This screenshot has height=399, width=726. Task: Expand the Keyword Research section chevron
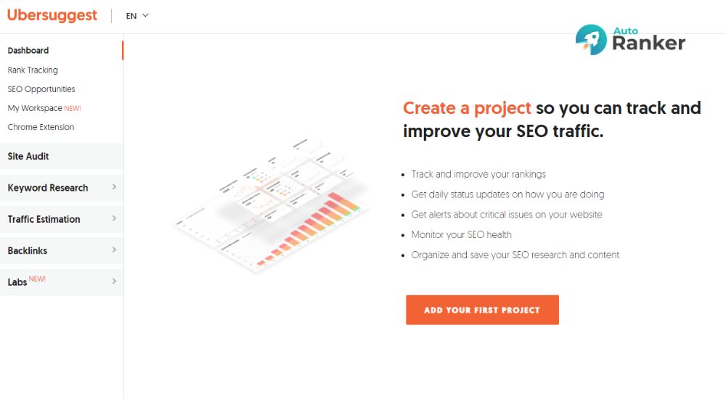pyautogui.click(x=114, y=187)
